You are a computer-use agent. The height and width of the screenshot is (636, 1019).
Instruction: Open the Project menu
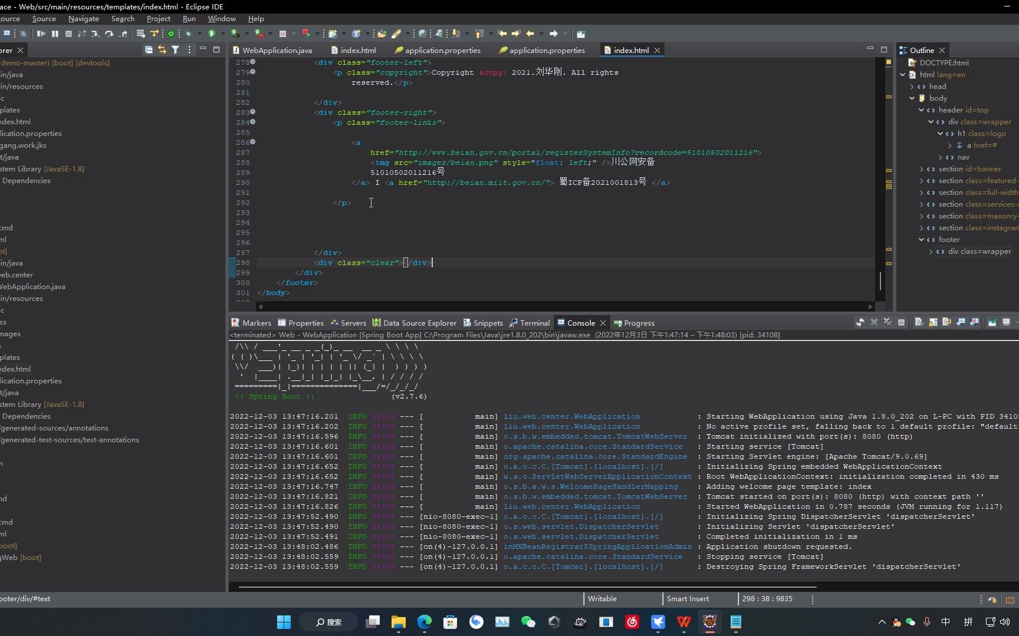point(159,19)
